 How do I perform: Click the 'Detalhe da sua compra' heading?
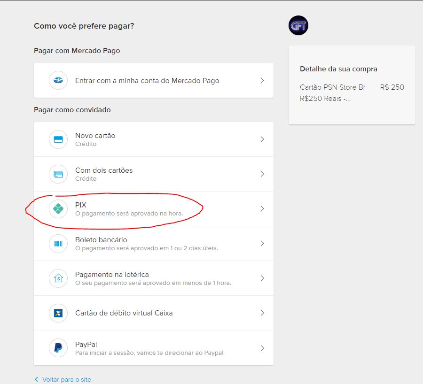[338, 69]
